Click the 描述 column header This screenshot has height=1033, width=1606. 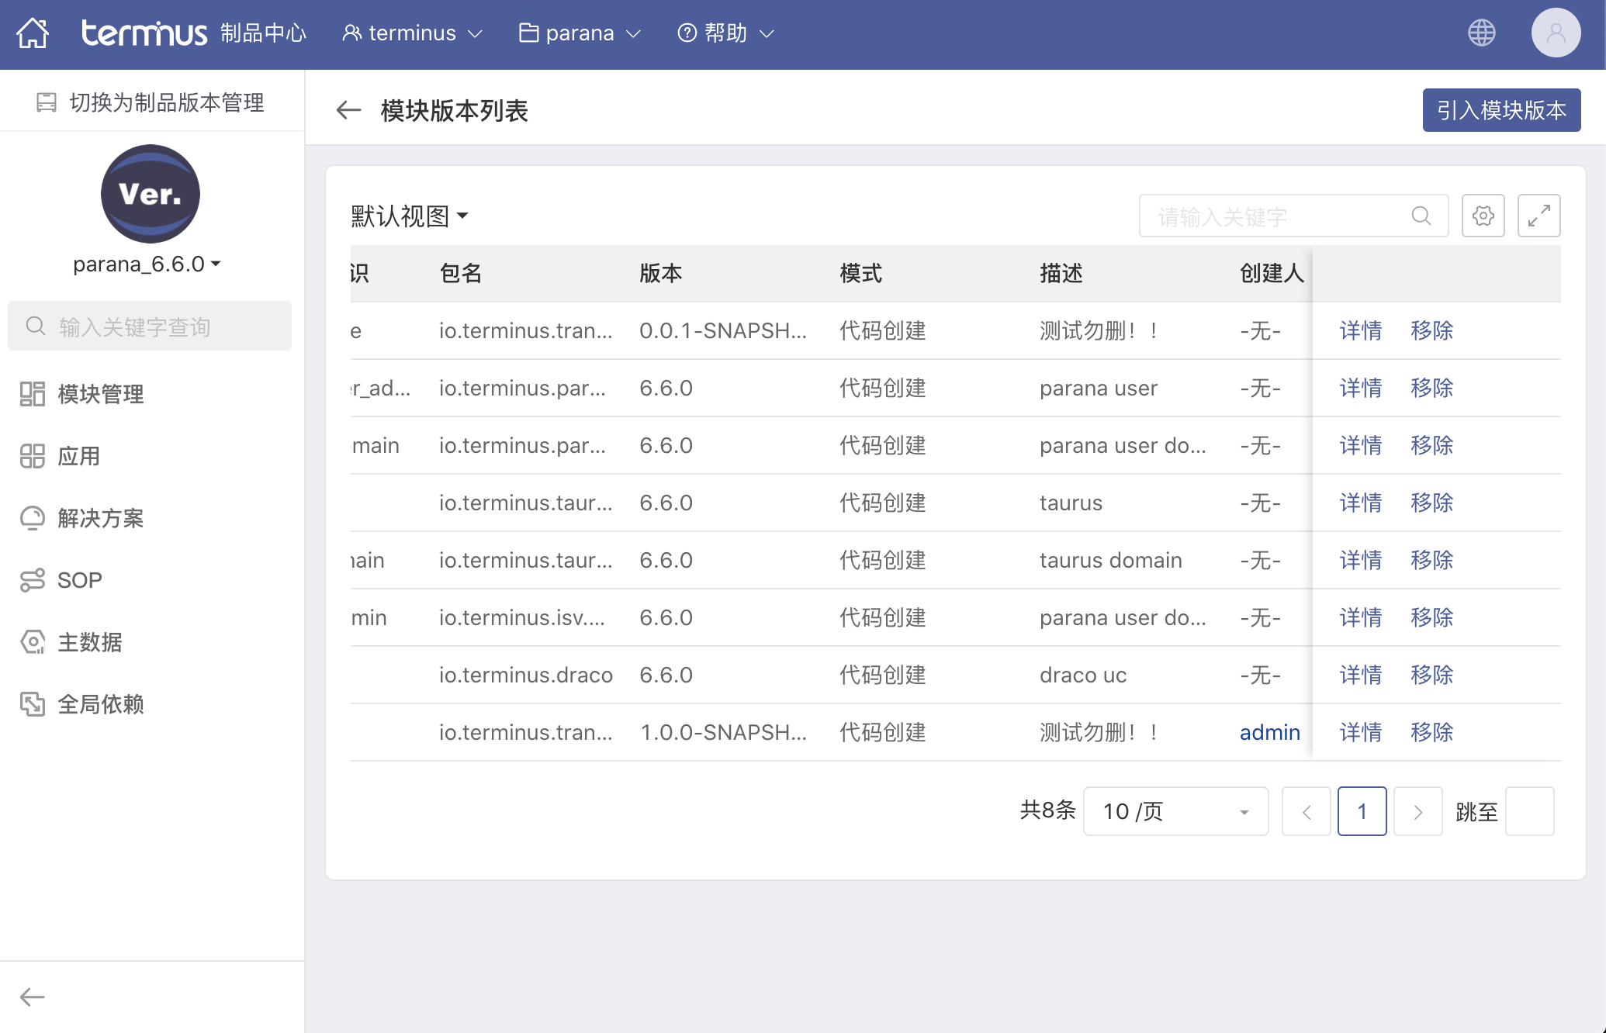coord(1061,273)
